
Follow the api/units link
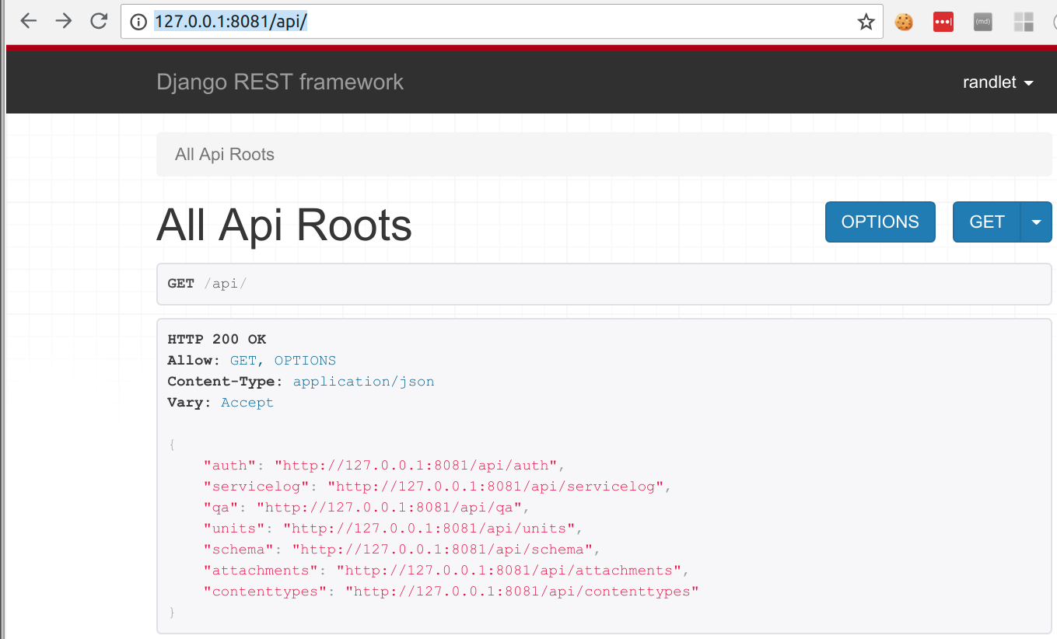(429, 529)
